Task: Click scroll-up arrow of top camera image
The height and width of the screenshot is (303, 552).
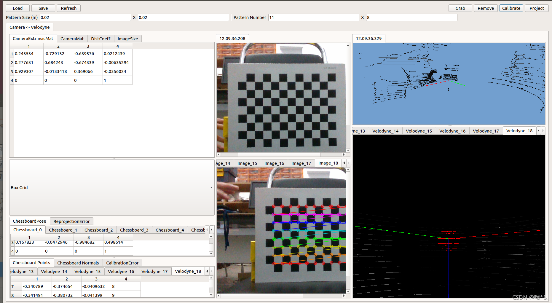Action: [348, 45]
